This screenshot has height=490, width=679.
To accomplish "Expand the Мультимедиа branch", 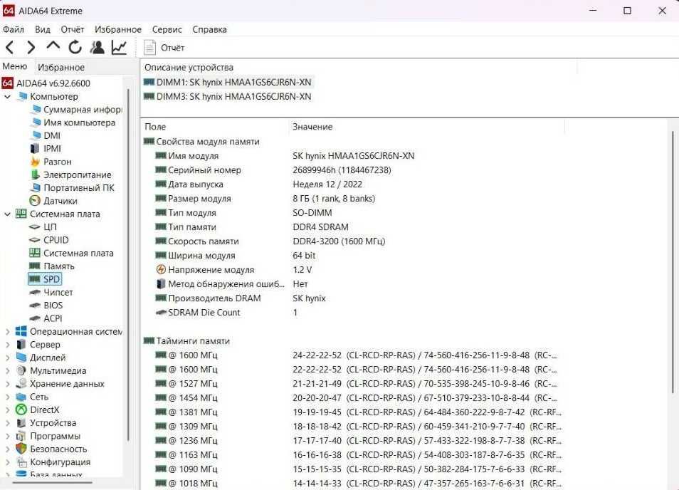I will pos(7,371).
